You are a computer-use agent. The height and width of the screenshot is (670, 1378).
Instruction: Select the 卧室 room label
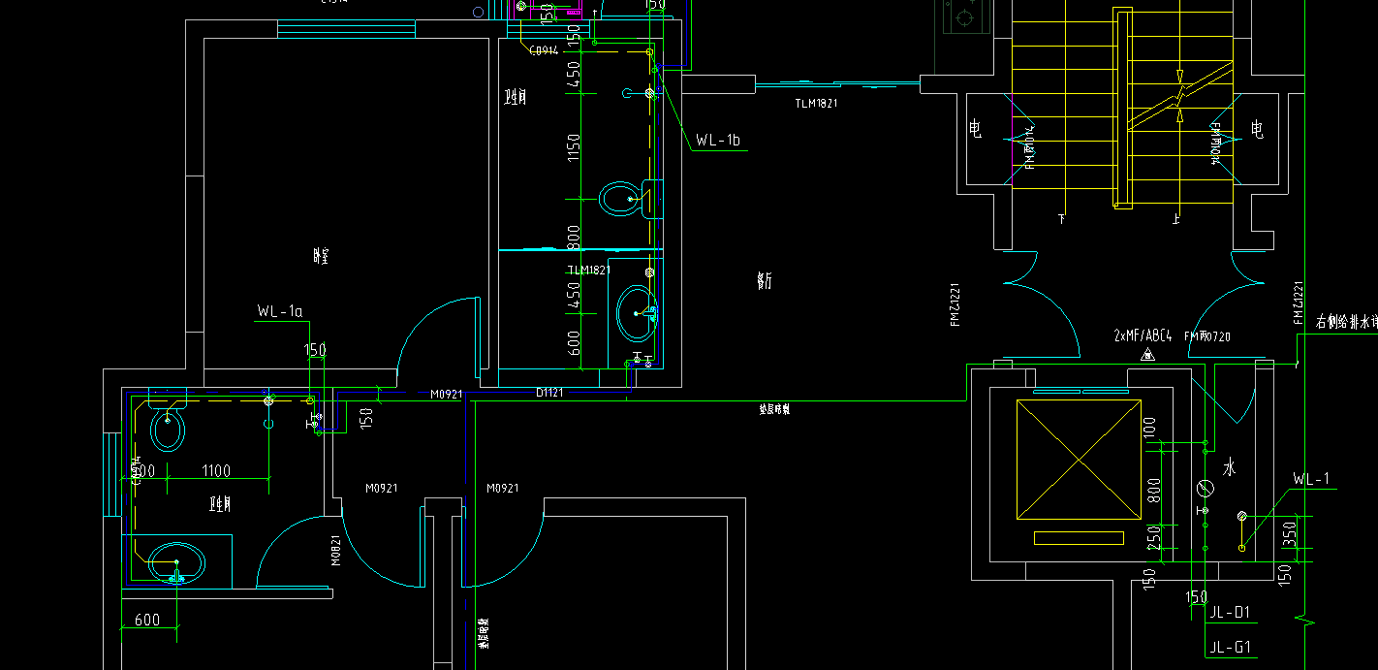(x=323, y=256)
